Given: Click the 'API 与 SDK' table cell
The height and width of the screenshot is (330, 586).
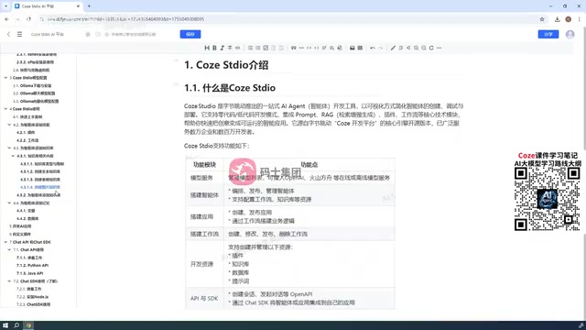Looking at the screenshot, I should coord(204,299).
